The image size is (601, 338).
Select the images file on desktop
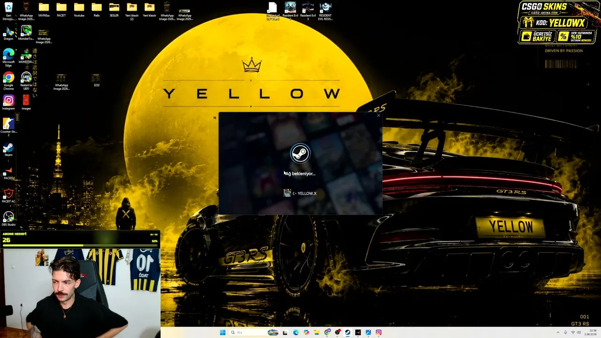tap(26, 103)
